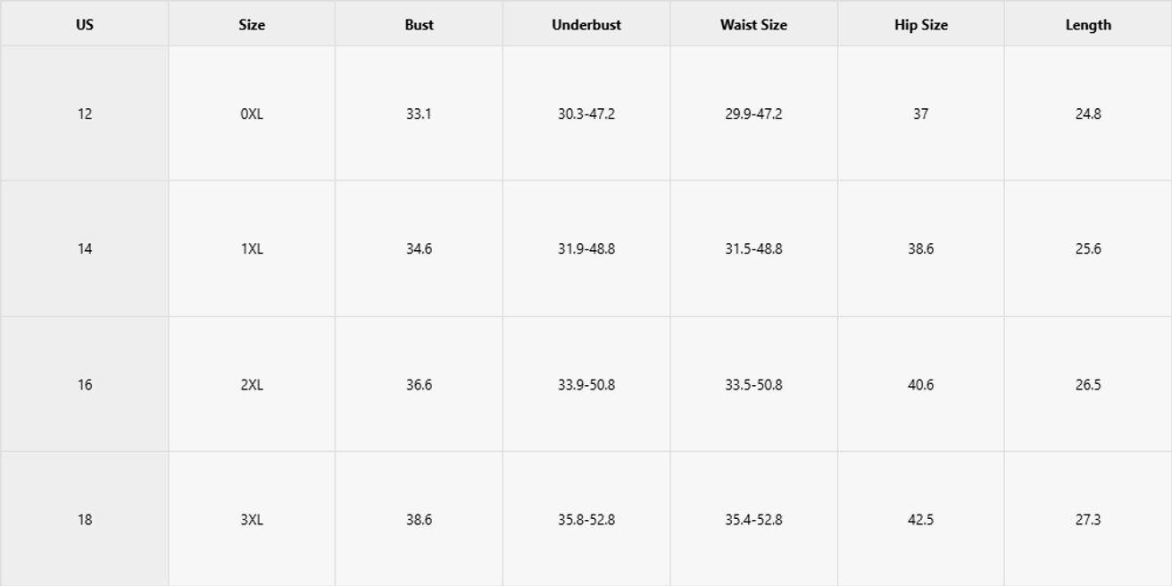Viewport: 1172px width, 586px height.
Task: Select underbust range 30.3-47.2
Action: click(x=586, y=114)
